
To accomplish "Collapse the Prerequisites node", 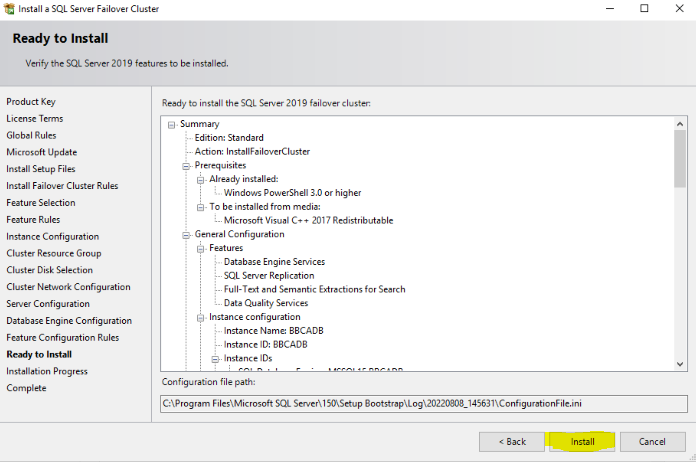I will click(x=186, y=166).
